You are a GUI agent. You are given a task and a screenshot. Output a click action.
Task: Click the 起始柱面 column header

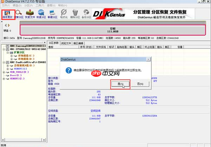click(122, 47)
